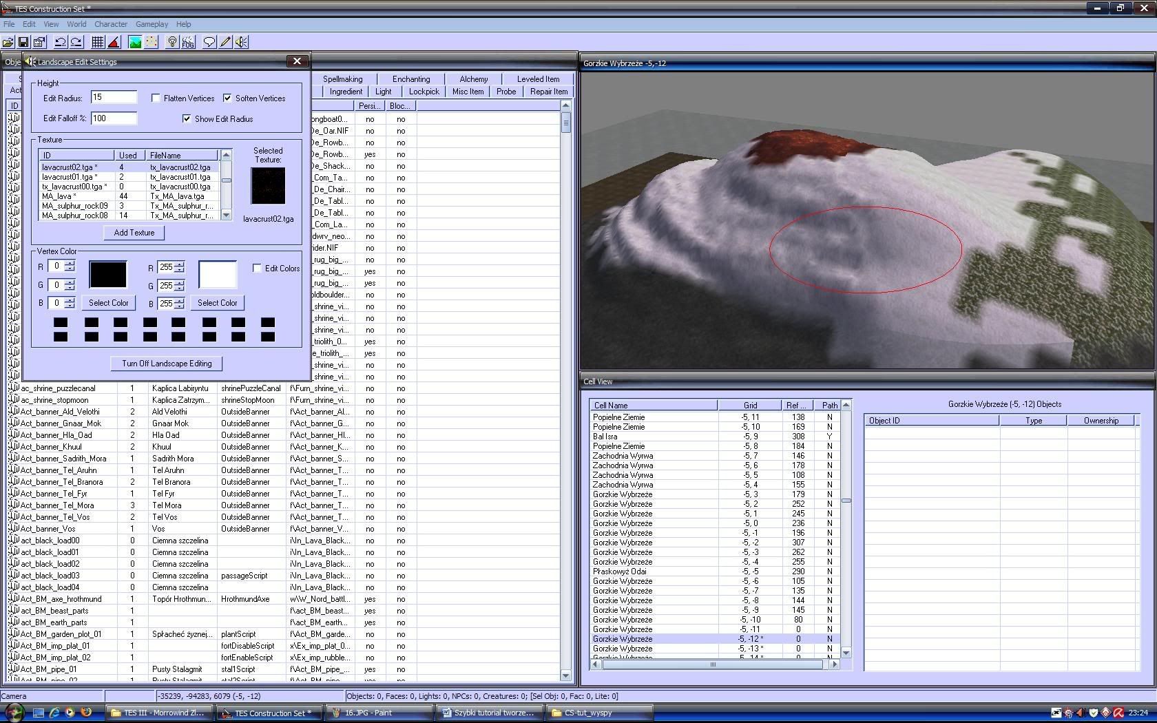Click Select Color under the white swatch
Image resolution: width=1157 pixels, height=723 pixels.
tap(218, 303)
